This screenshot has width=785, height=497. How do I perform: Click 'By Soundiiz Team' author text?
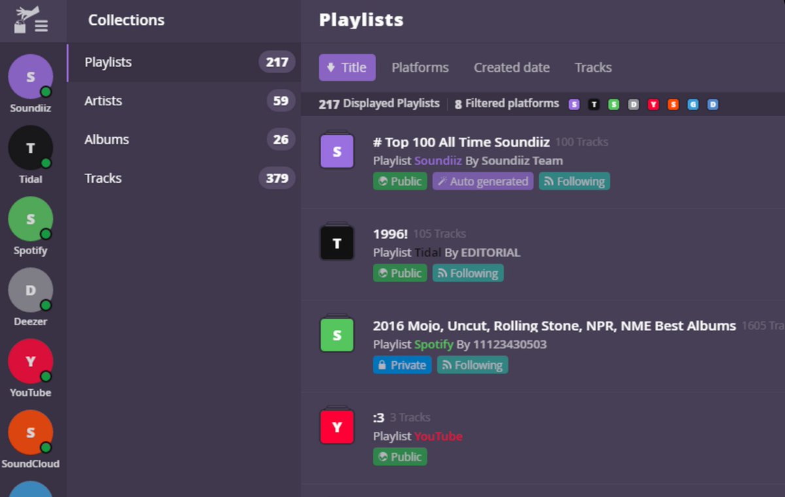click(514, 161)
